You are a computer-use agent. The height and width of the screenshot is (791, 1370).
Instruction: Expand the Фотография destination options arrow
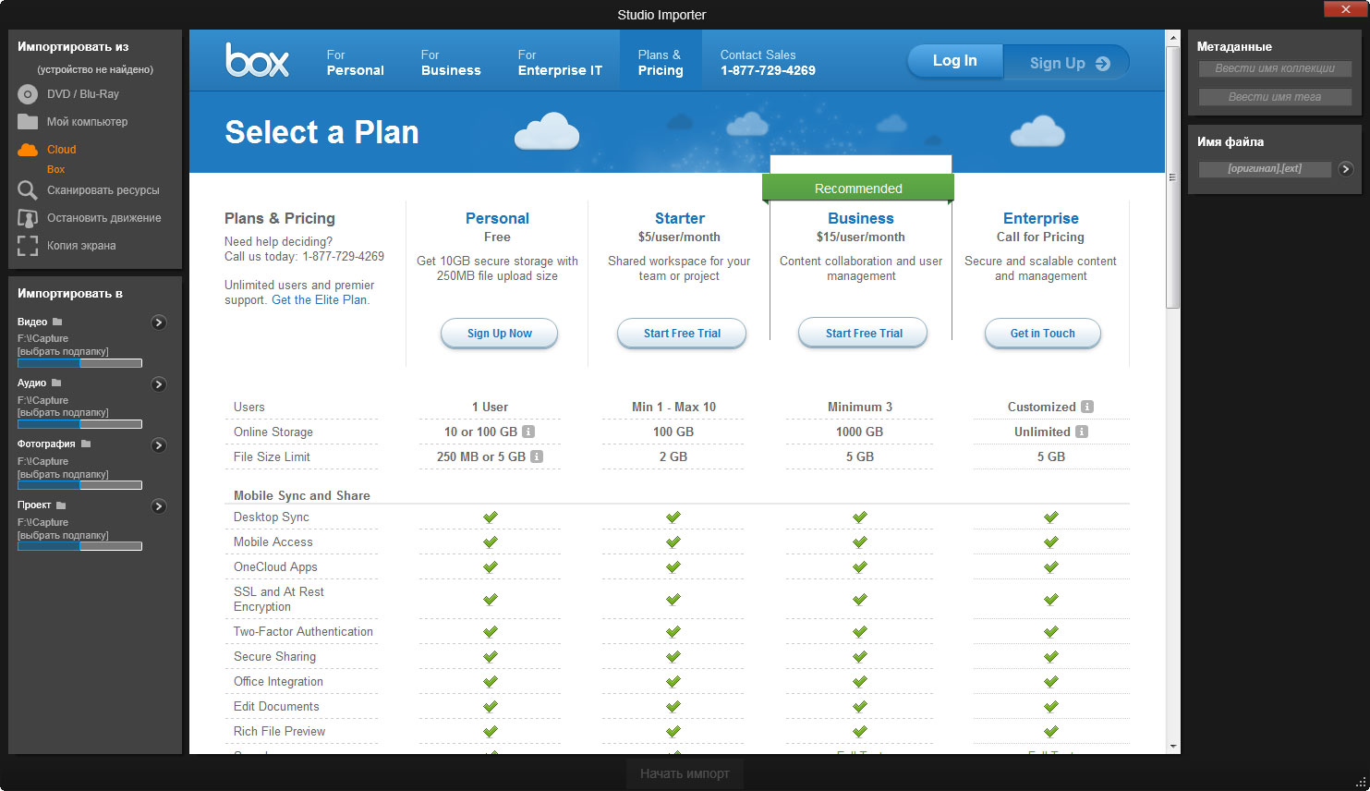coord(159,445)
